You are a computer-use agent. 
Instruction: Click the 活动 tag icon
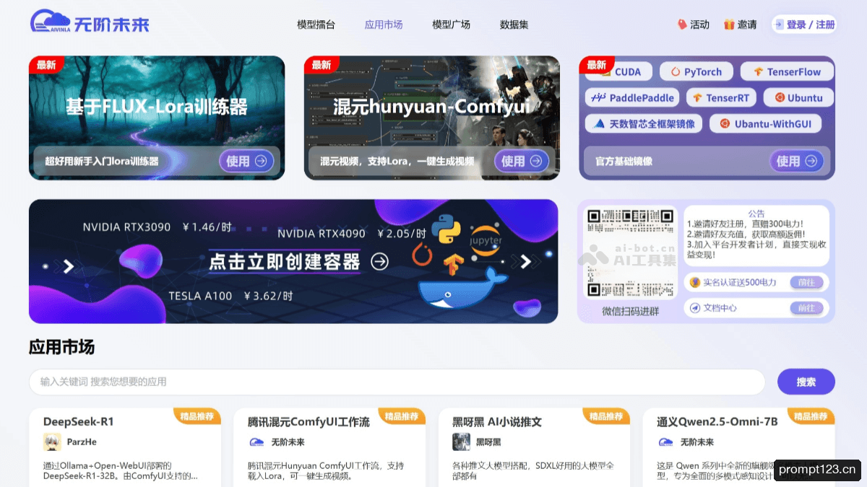682,25
